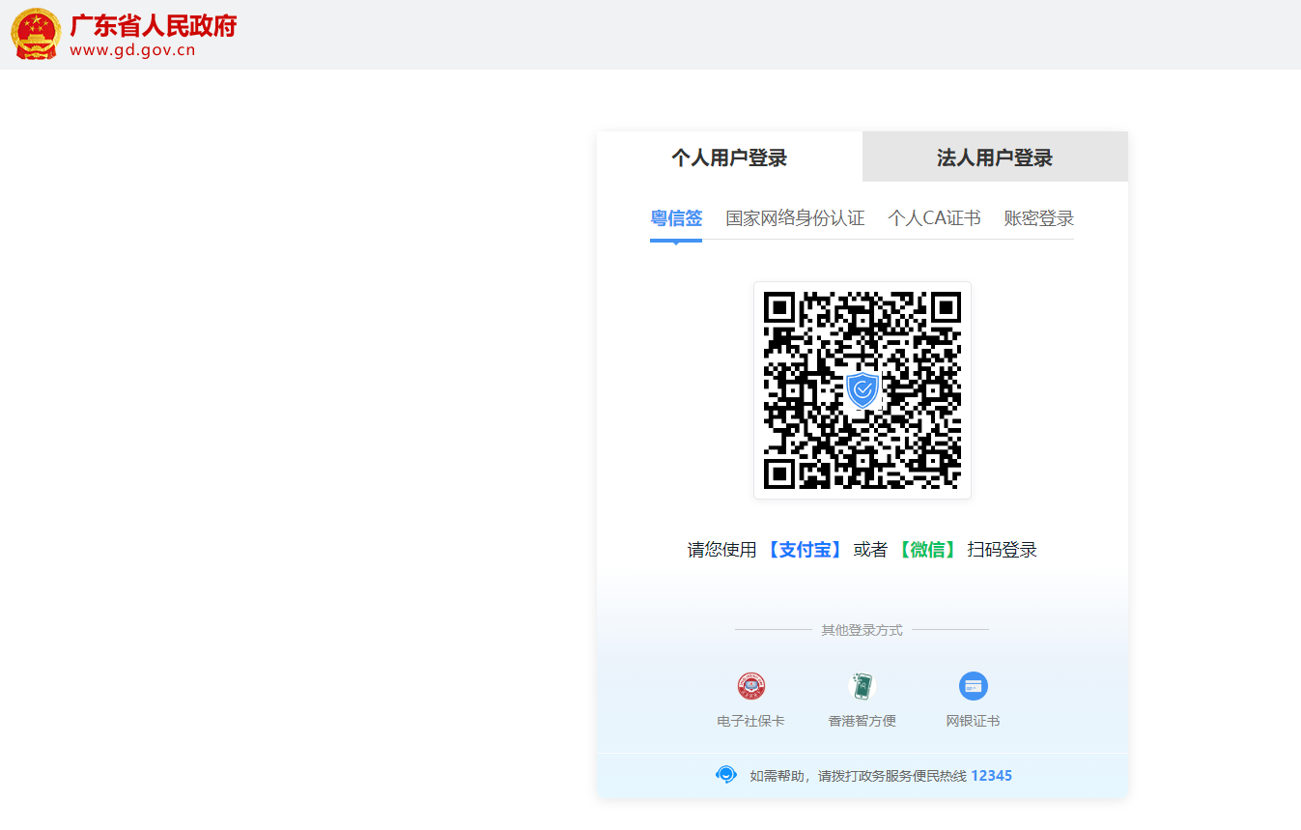Click the shield icon in QR code
The width and height of the screenshot is (1301, 830).
(x=863, y=390)
